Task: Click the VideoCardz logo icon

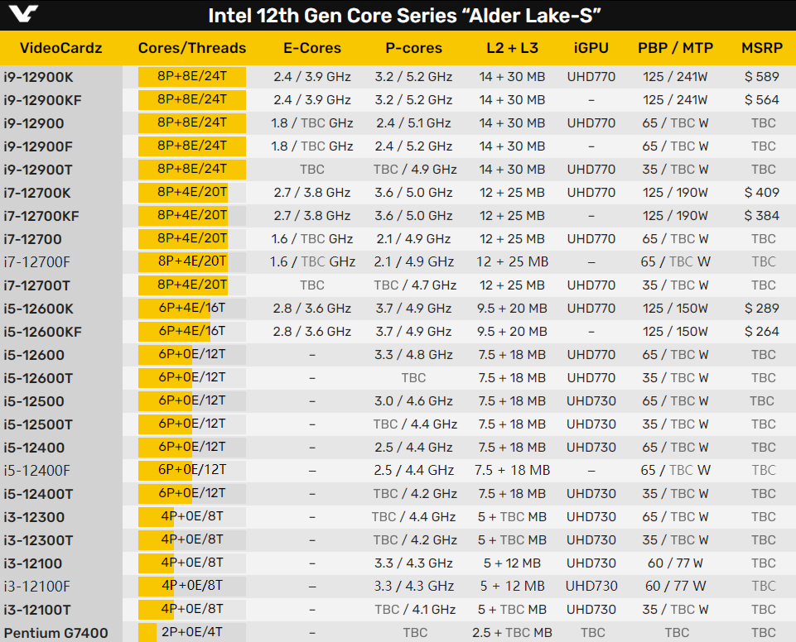Action: (x=24, y=16)
